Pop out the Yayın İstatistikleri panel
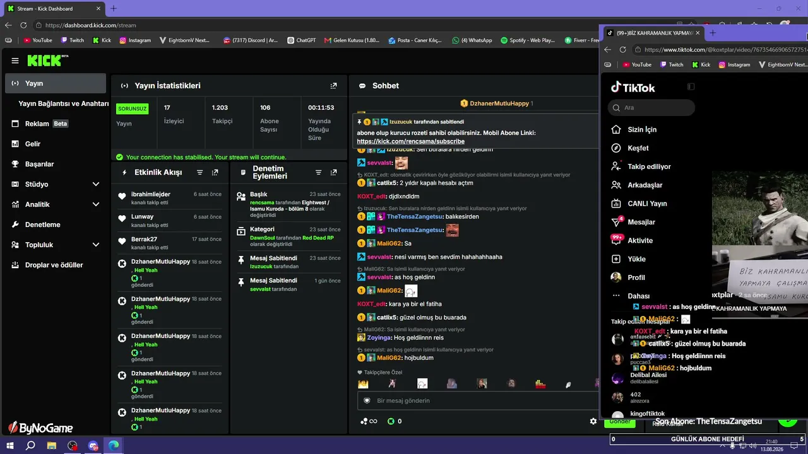 click(x=334, y=86)
